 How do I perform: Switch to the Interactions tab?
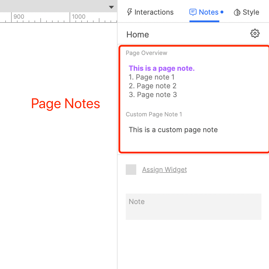[x=150, y=12]
